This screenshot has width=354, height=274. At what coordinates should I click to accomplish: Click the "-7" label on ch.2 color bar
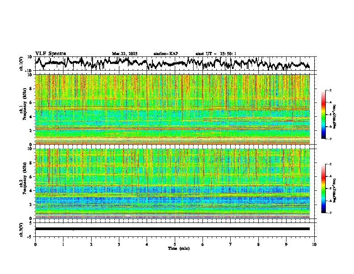click(330, 213)
